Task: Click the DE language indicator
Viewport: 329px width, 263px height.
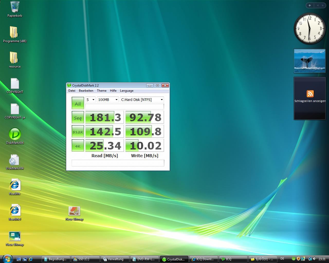Action: (x=282, y=259)
